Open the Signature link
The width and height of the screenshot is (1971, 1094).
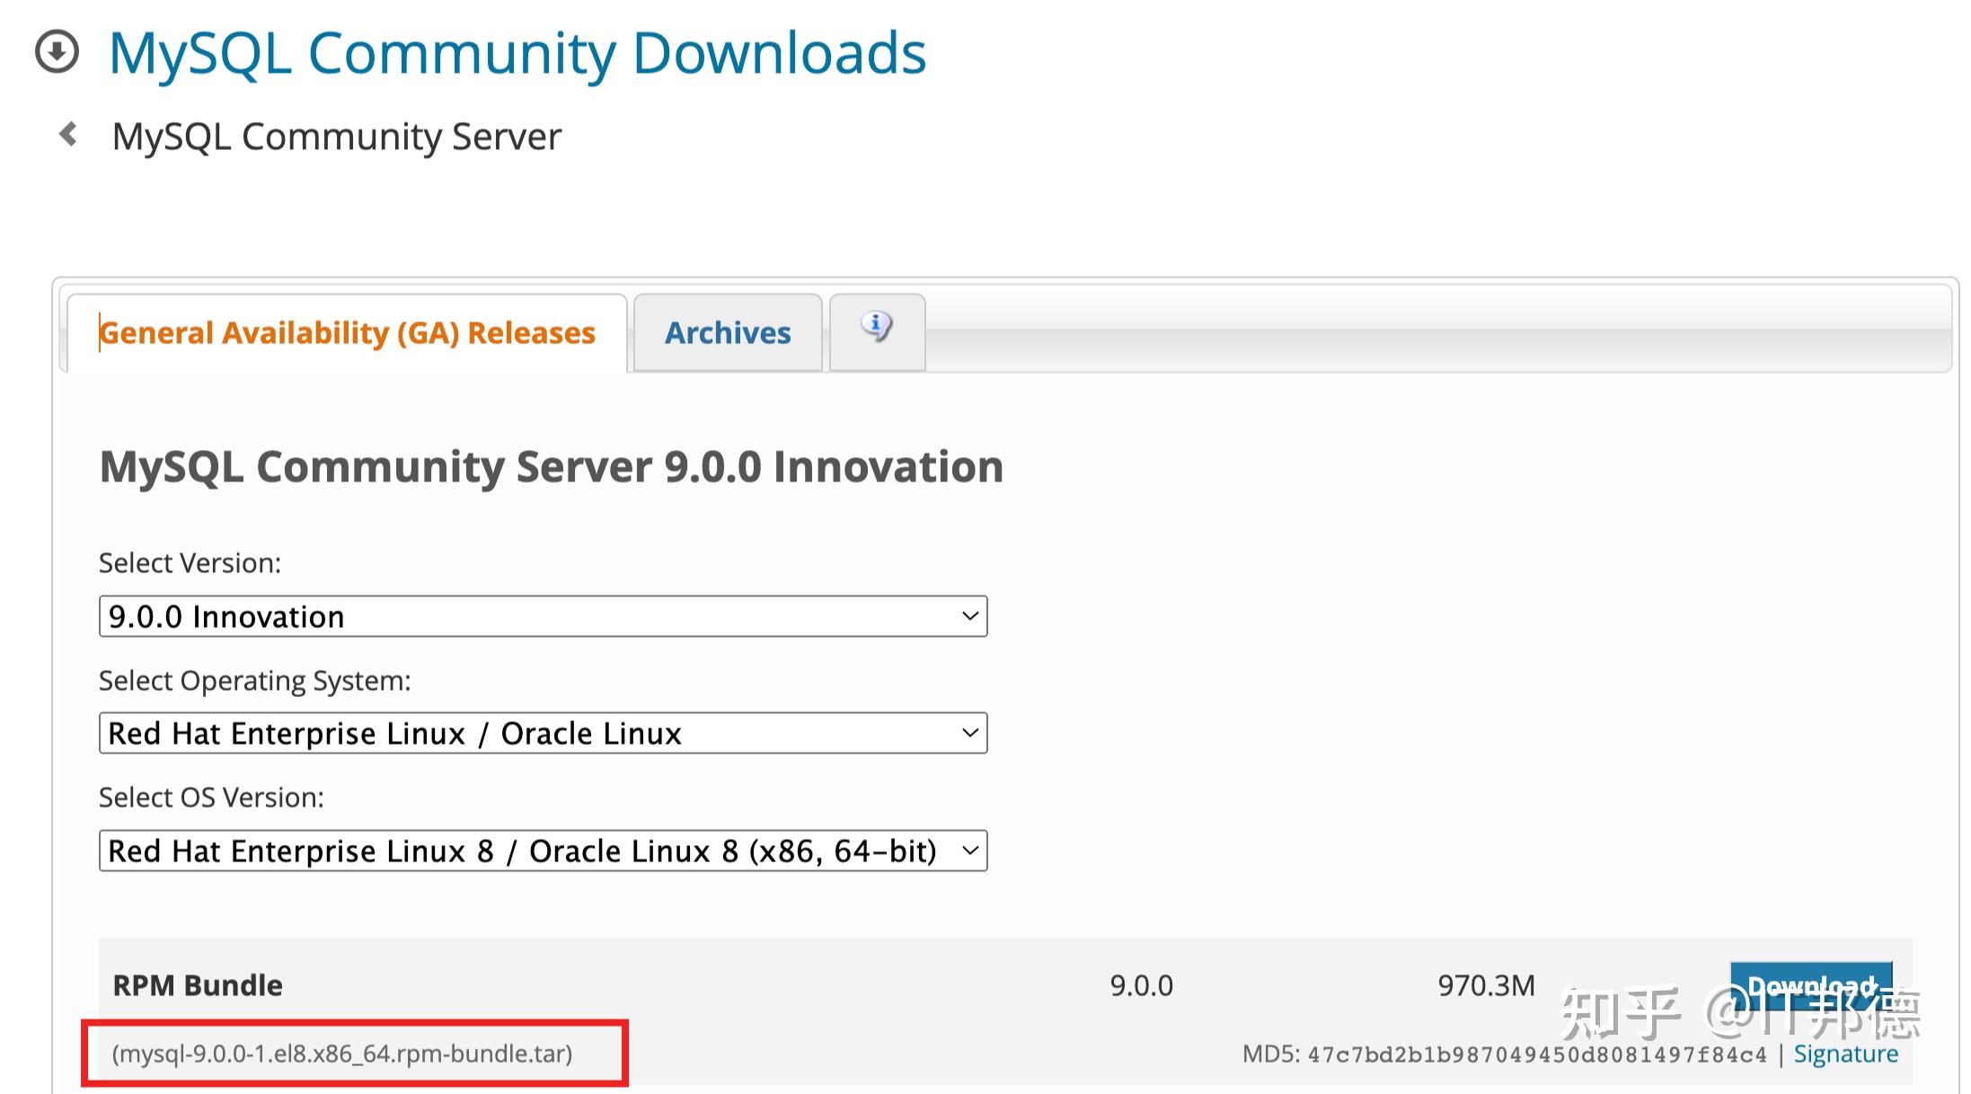[1845, 1054]
